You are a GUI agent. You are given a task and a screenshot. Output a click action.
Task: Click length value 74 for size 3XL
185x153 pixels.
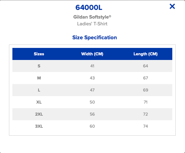coord(145,126)
